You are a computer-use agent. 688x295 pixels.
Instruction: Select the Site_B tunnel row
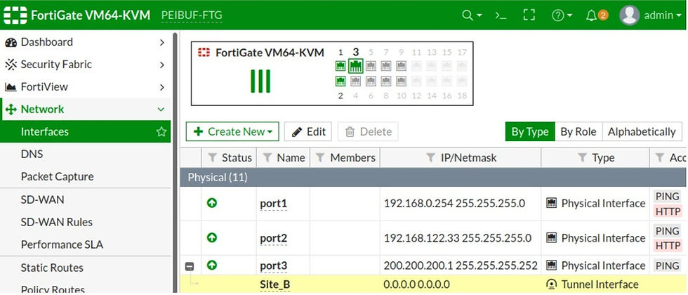point(433,284)
